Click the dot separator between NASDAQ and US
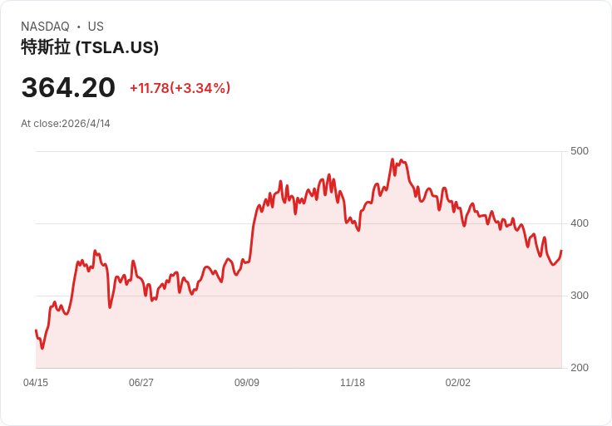612x426 pixels. click(x=79, y=27)
